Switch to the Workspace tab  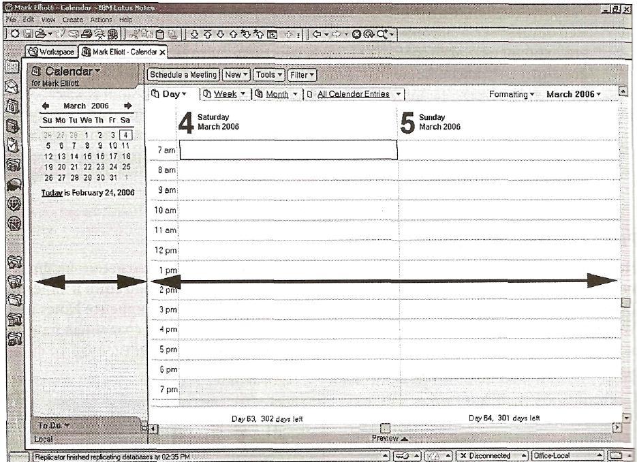[x=52, y=52]
